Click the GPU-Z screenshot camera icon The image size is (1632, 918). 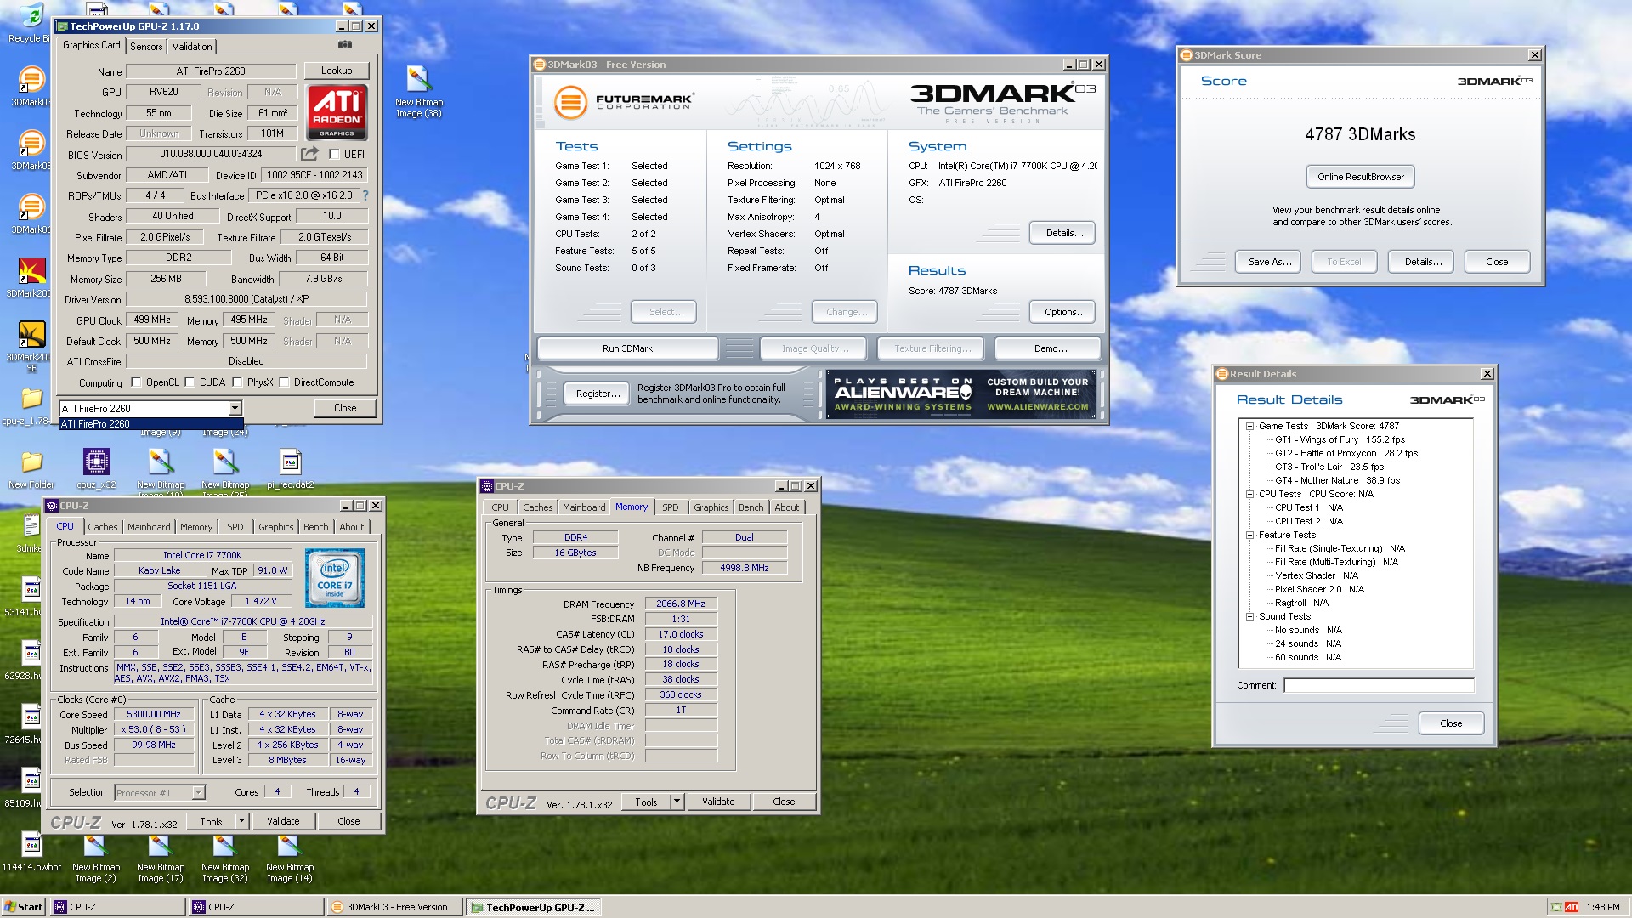[x=345, y=45]
